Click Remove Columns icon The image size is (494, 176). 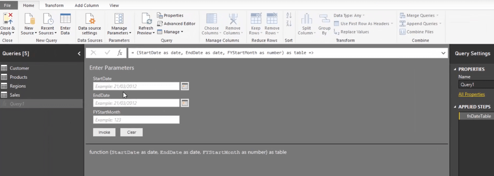click(233, 18)
